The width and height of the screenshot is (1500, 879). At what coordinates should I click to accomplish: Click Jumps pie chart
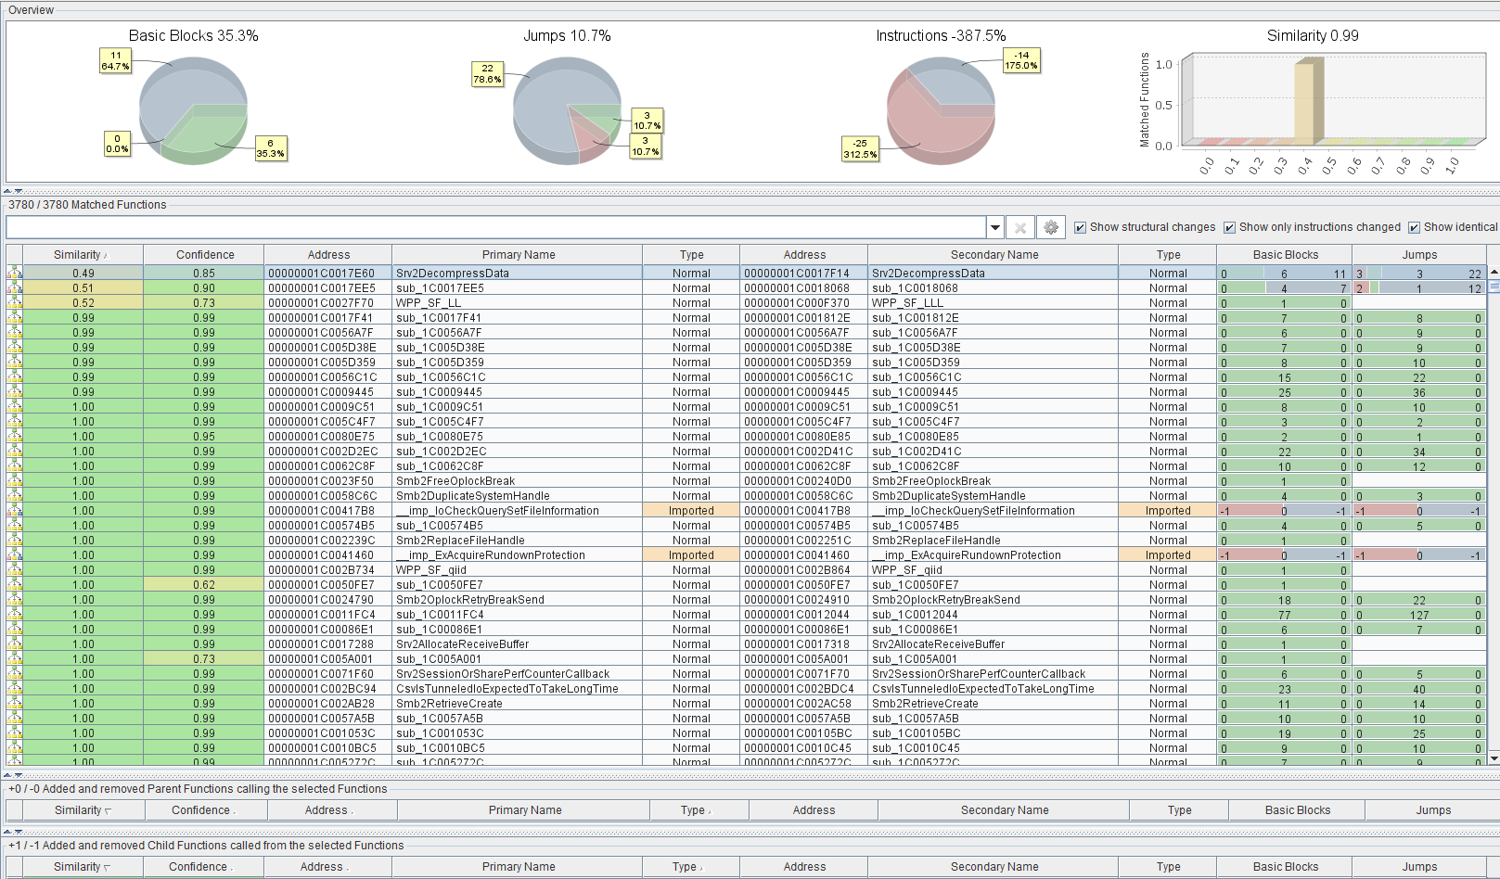pyautogui.click(x=567, y=110)
